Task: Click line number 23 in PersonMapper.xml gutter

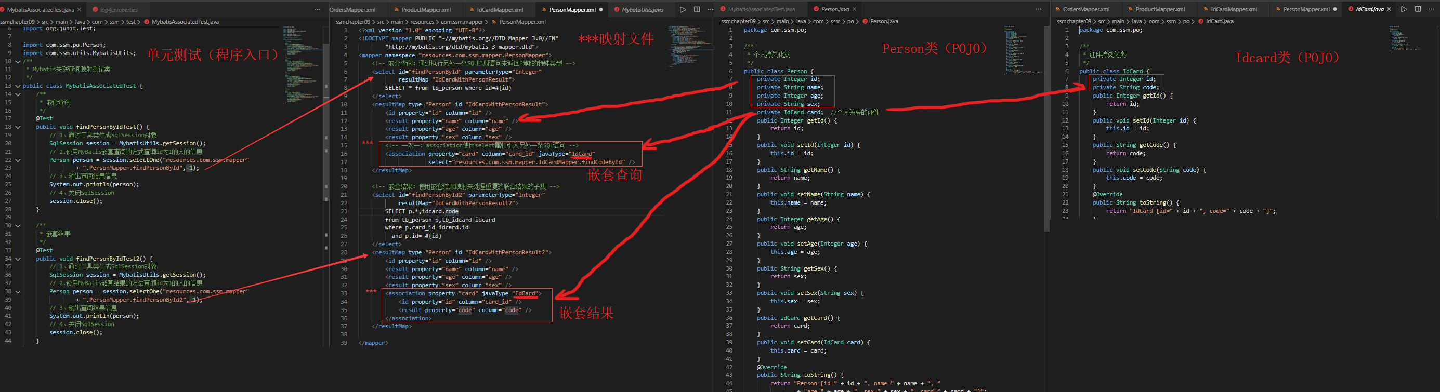Action: [x=344, y=212]
